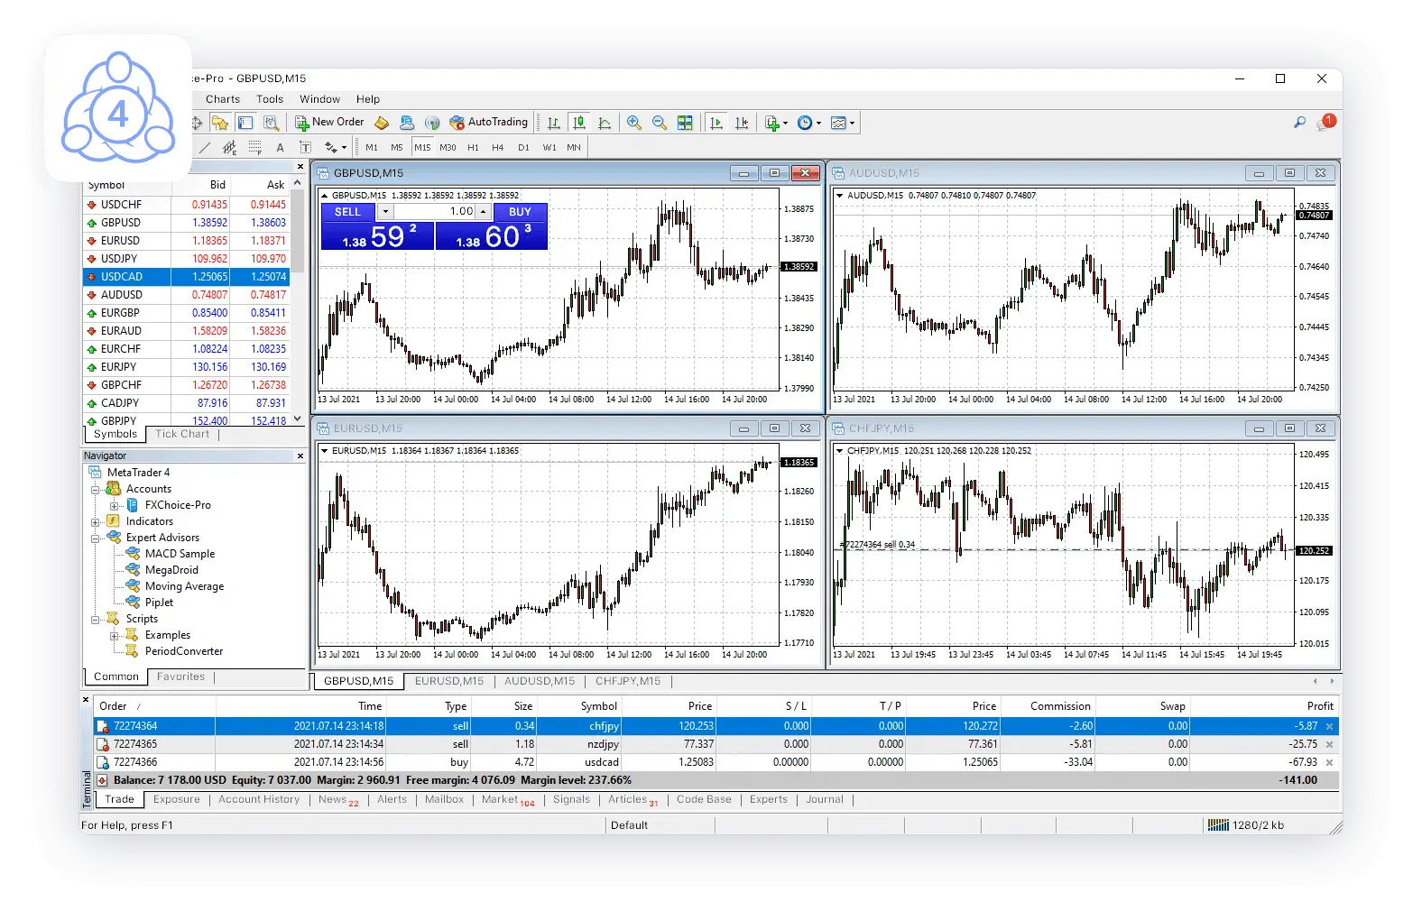The height and width of the screenshot is (902, 1422).
Task: Draw a trendline with the line tool
Action: (205, 147)
